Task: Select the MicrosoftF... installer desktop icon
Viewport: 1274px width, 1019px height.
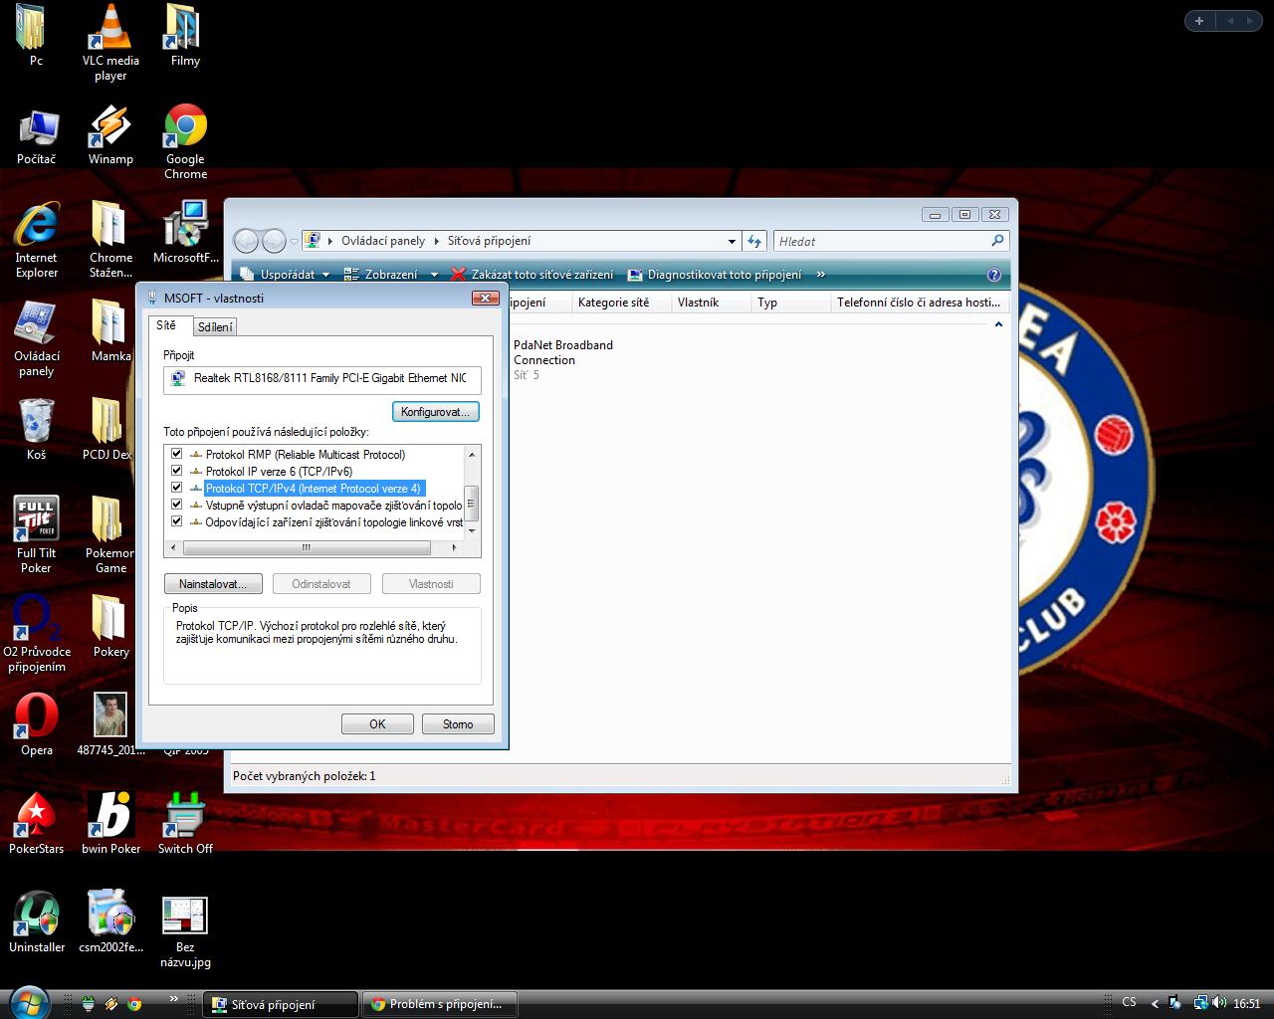Action: coord(185,233)
